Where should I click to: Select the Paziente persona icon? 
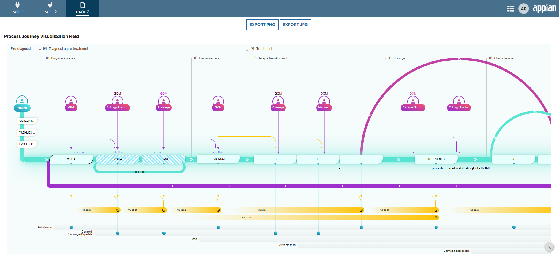tap(22, 101)
